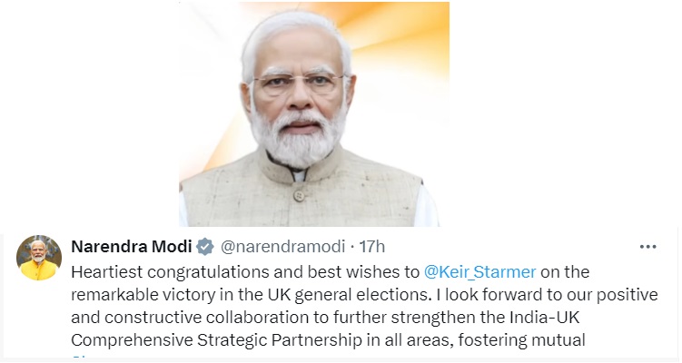Open the @narendramodi handle link
Screen dimensions: 682x363
click(282, 247)
